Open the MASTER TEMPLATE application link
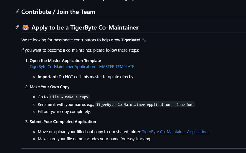This screenshot has width=246, height=153. coord(82,67)
